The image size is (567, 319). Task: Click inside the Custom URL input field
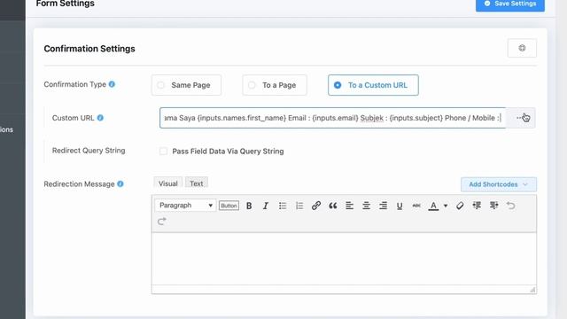point(332,118)
